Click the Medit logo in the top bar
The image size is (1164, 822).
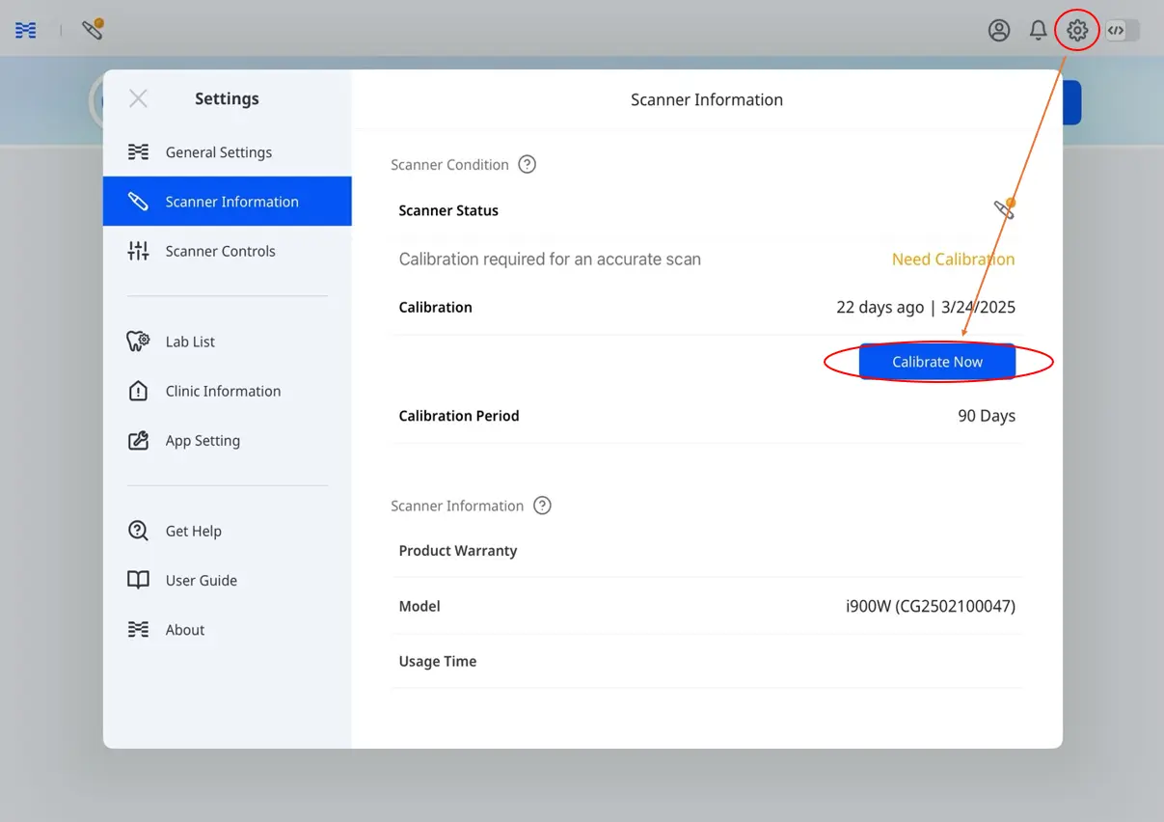tap(24, 30)
